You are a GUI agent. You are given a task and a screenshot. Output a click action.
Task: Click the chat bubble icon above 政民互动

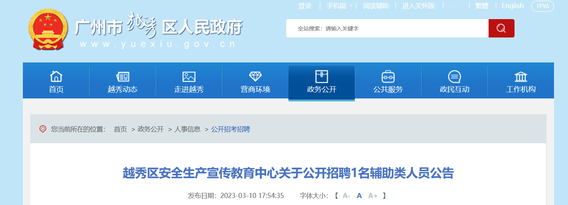(x=454, y=76)
